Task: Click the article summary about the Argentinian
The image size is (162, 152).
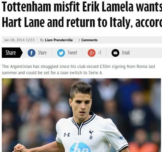Action: (79, 70)
